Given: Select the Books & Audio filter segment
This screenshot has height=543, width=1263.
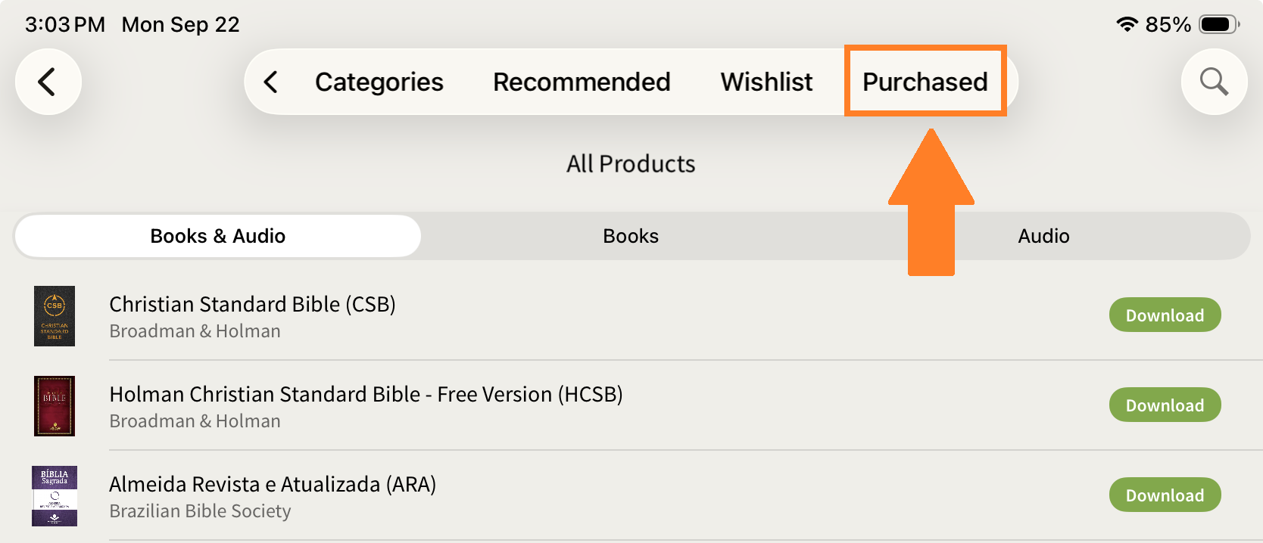Looking at the screenshot, I should tap(218, 236).
